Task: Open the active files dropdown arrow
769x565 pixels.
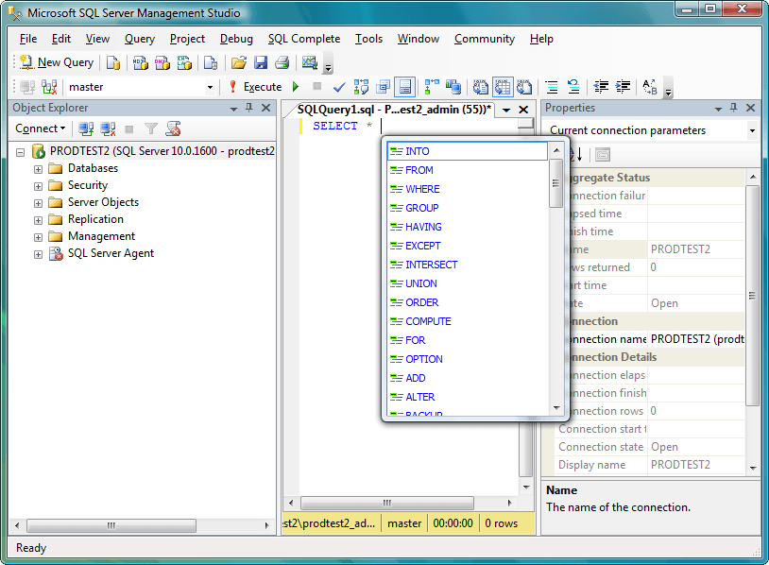Action: click(506, 110)
